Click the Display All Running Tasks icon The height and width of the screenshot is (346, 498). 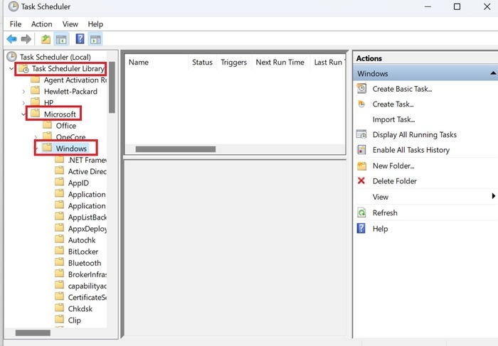click(x=361, y=134)
